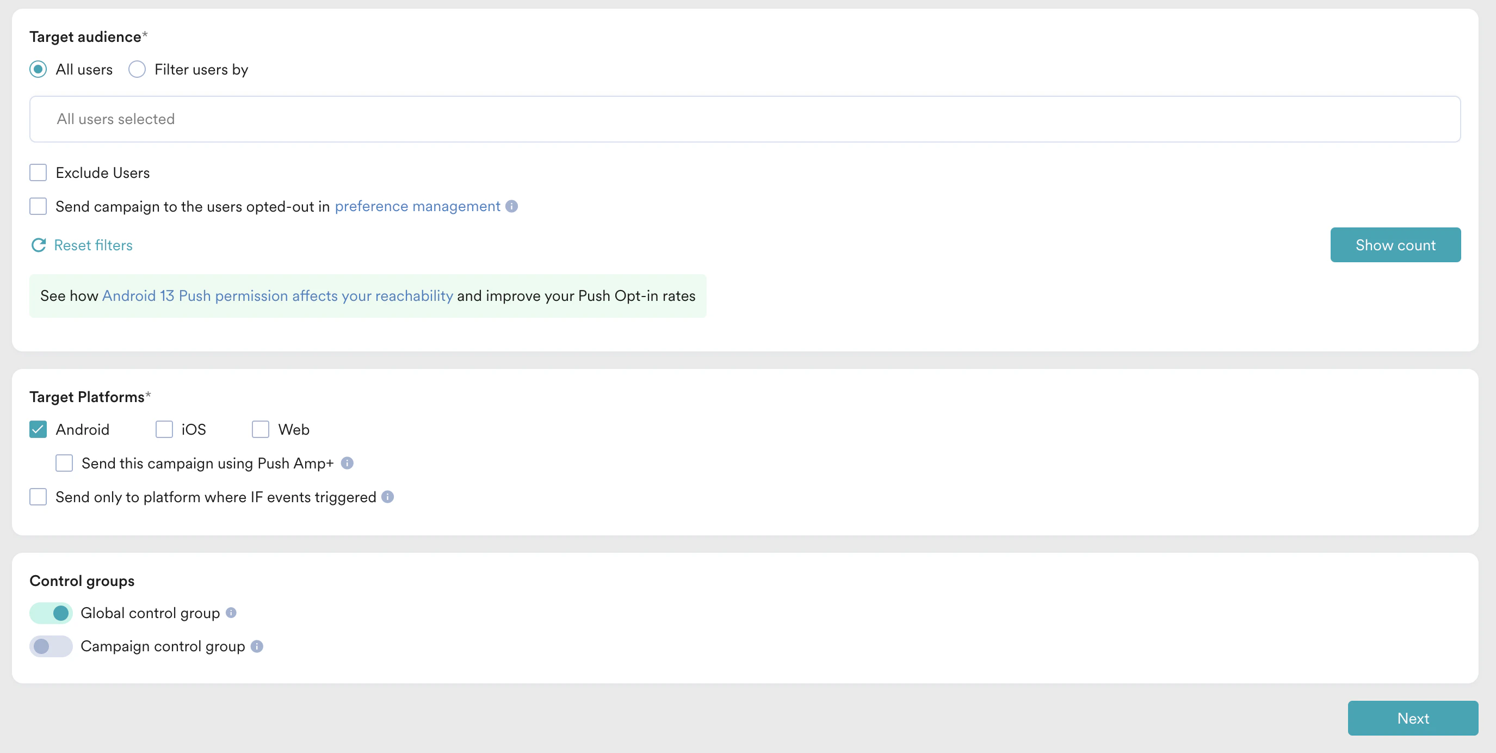Click info icon next to Campaign control group

[257, 646]
